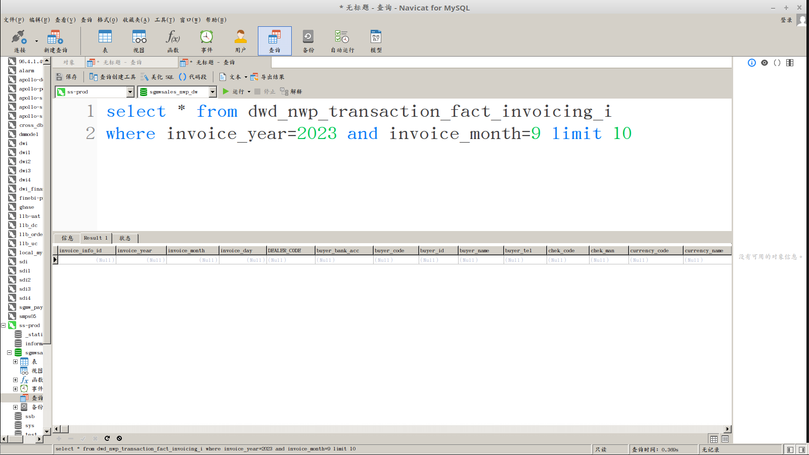Click the 自动运行 (Automation) icon

pyautogui.click(x=342, y=40)
